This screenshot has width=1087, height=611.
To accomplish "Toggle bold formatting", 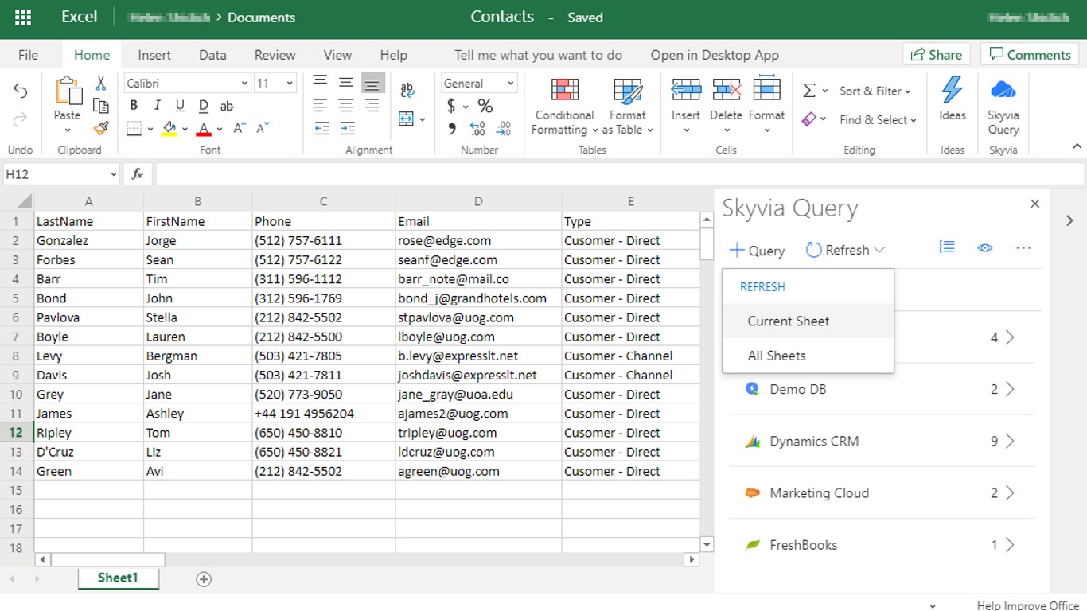I will click(x=134, y=106).
